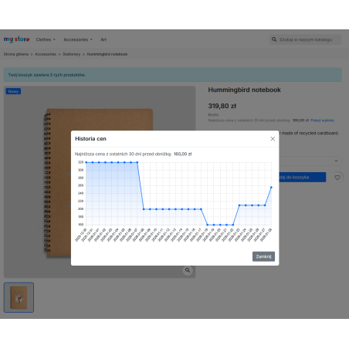The width and height of the screenshot is (349, 349).
Task: Zoom product image magnifier icon
Action: click(x=188, y=270)
